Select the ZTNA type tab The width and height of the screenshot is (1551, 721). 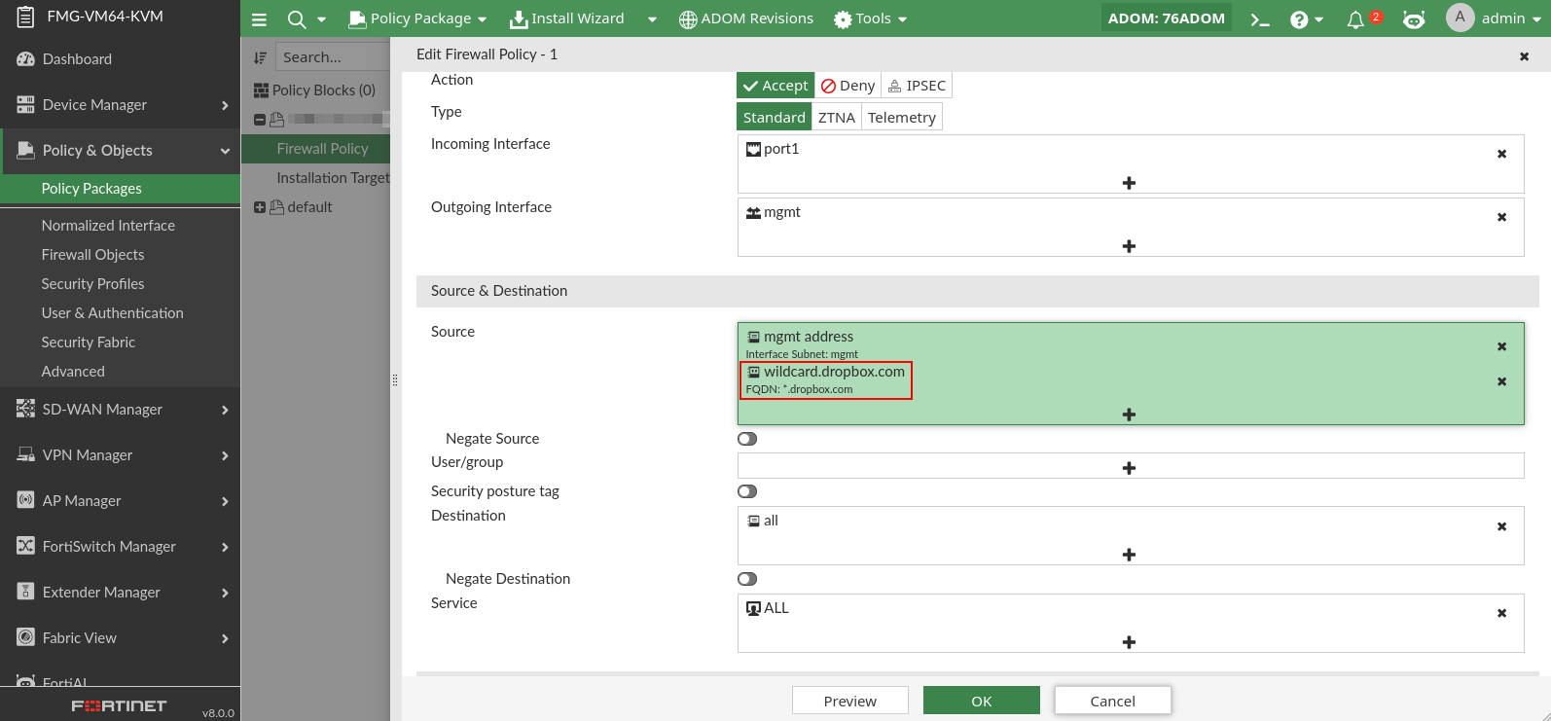tap(836, 118)
